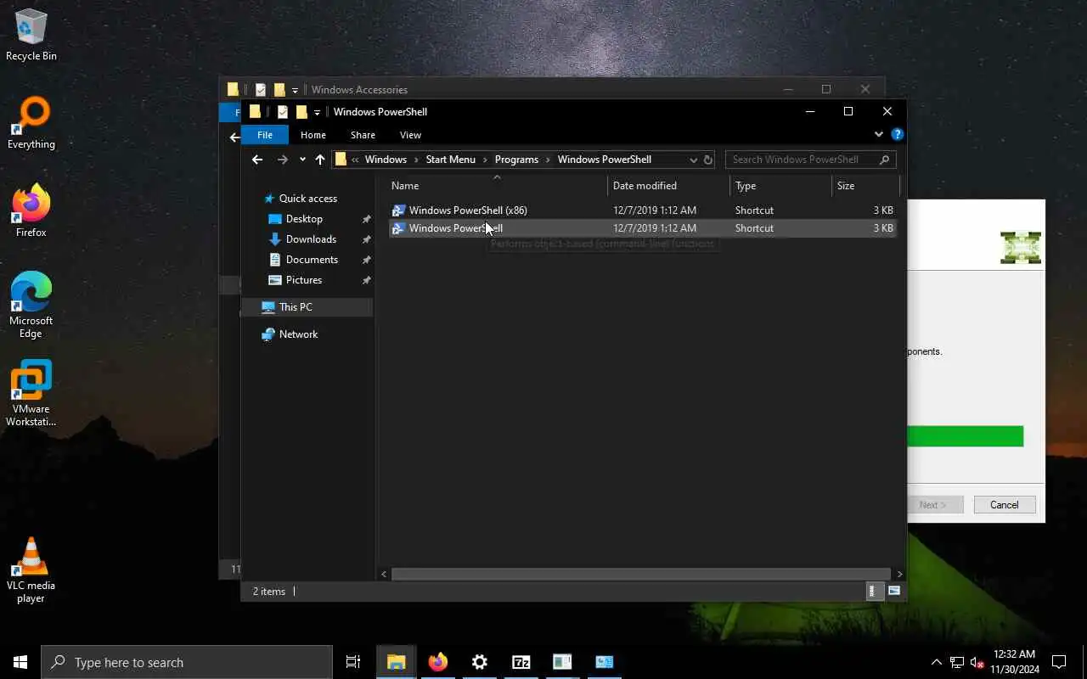
Task: Select Pictures in the navigation pane
Action: (x=304, y=280)
